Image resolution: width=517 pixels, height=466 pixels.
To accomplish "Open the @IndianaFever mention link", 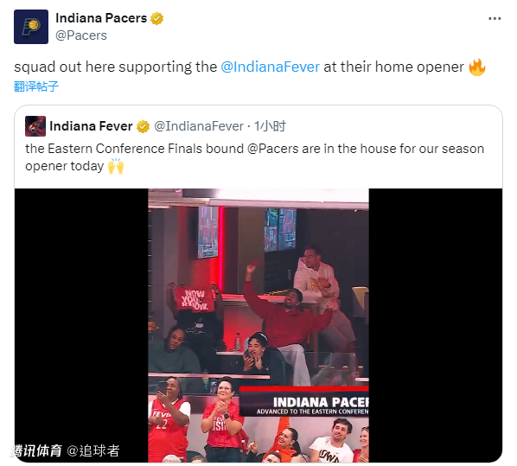I will tap(270, 67).
